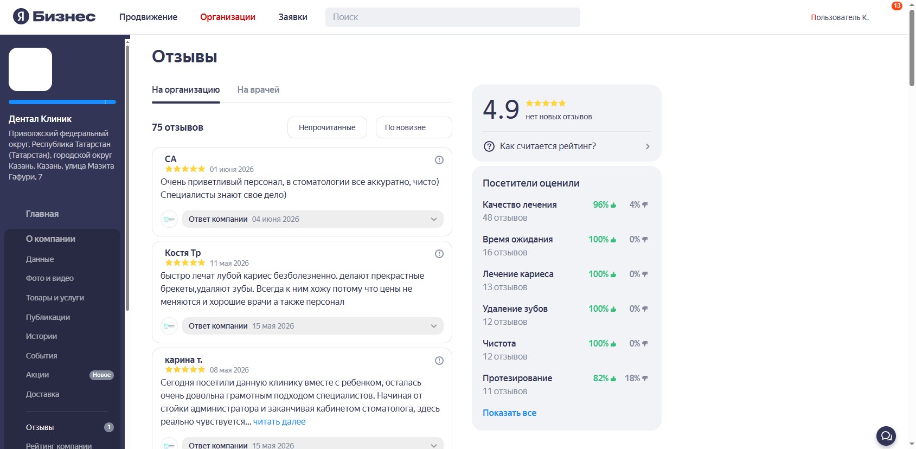Select На организацию tab
Screen dimensions: 916x449
(186, 90)
